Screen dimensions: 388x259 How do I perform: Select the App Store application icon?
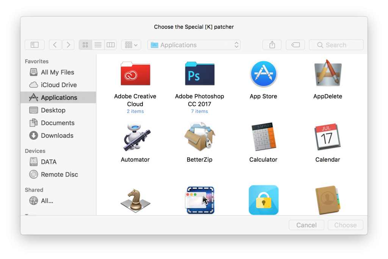(x=263, y=74)
